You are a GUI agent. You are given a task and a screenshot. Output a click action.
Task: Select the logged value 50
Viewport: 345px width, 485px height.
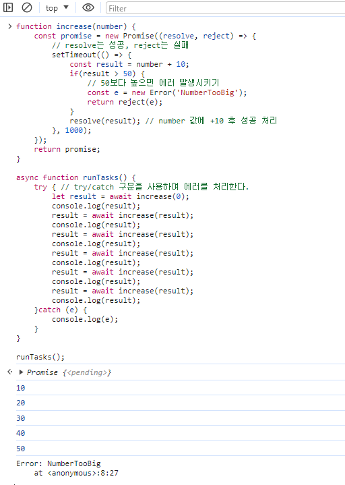pyautogui.click(x=21, y=449)
